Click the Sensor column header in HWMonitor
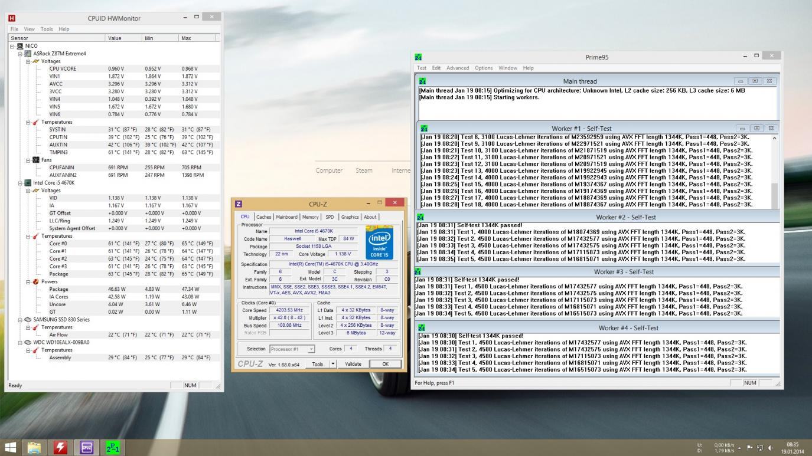The height and width of the screenshot is (456, 812). click(x=57, y=38)
